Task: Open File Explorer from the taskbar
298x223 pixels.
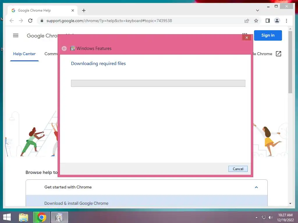Action: coord(23,217)
